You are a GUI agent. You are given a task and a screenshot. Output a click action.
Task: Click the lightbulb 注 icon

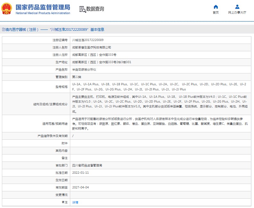63,202
